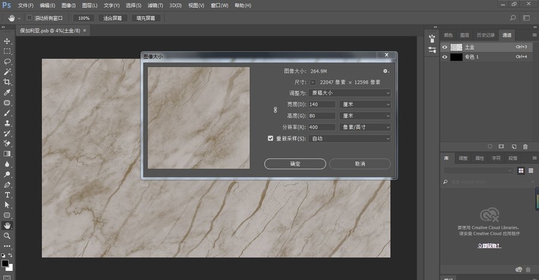Open the library selection dropdown
The image size is (539, 280).
479,171
